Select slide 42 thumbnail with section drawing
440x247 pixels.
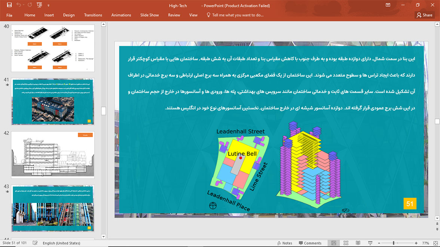pyautogui.click(x=53, y=155)
